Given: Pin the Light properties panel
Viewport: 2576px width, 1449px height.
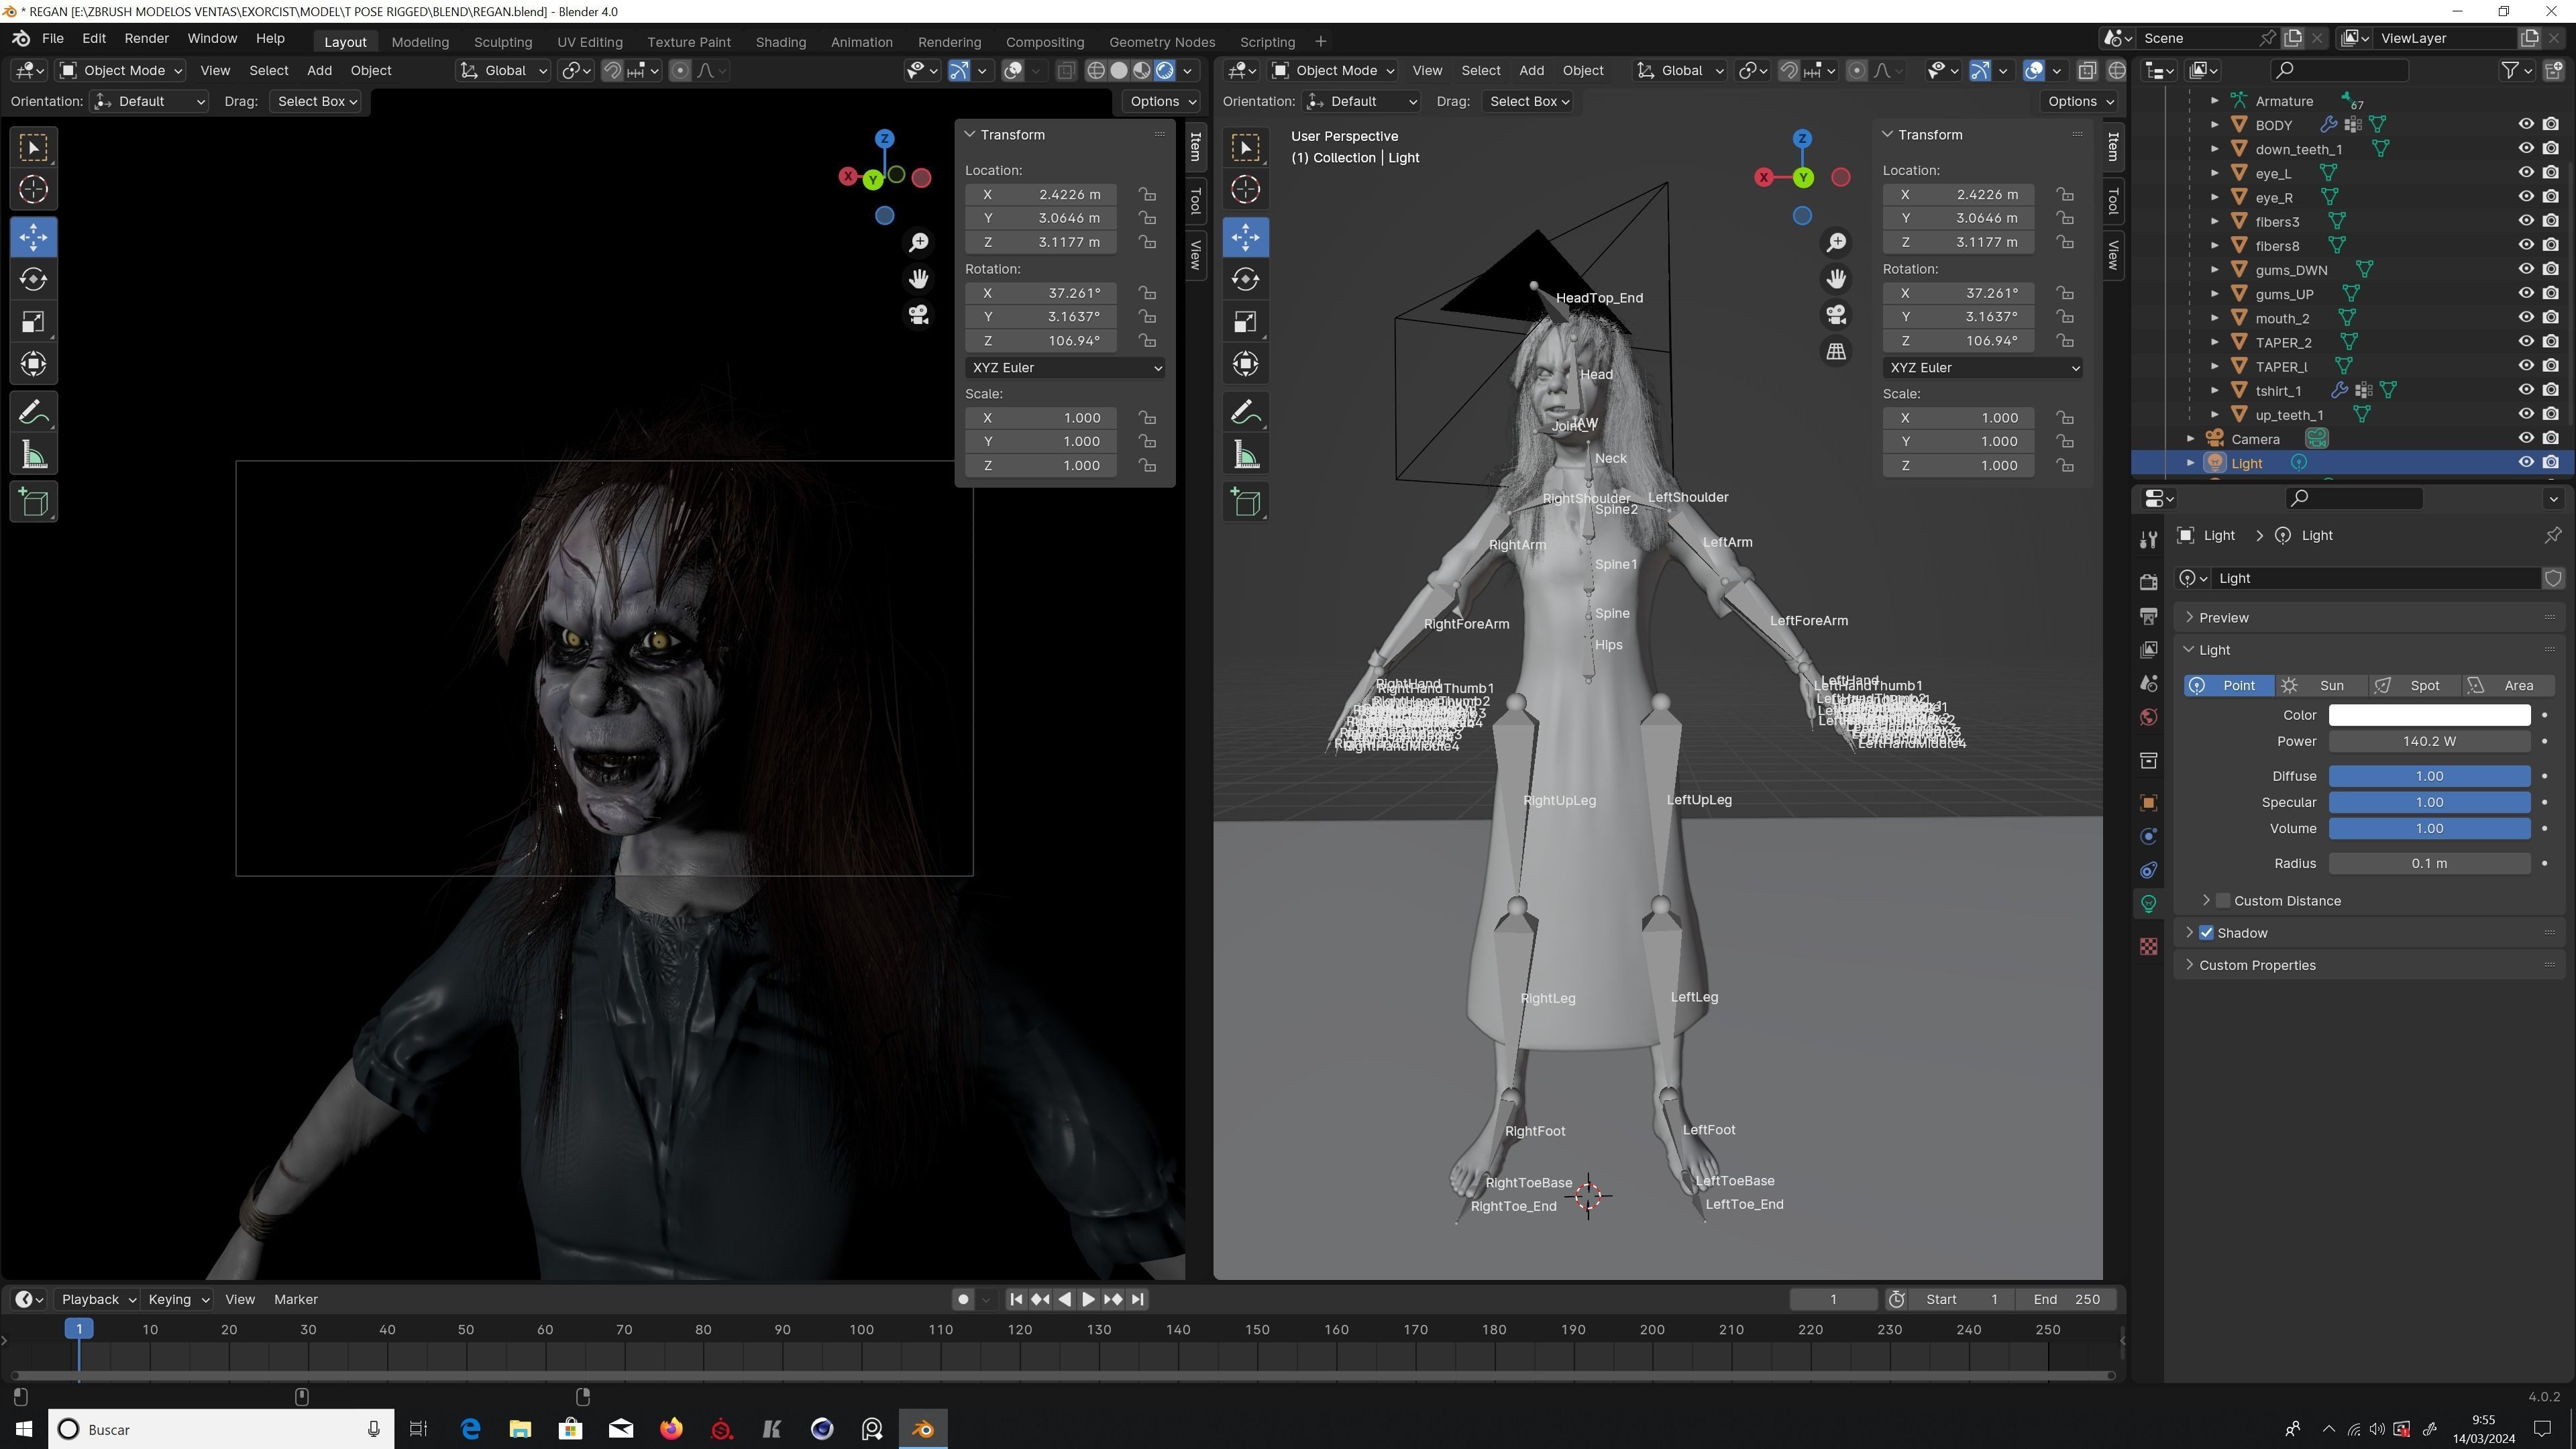Looking at the screenshot, I should (2552, 535).
